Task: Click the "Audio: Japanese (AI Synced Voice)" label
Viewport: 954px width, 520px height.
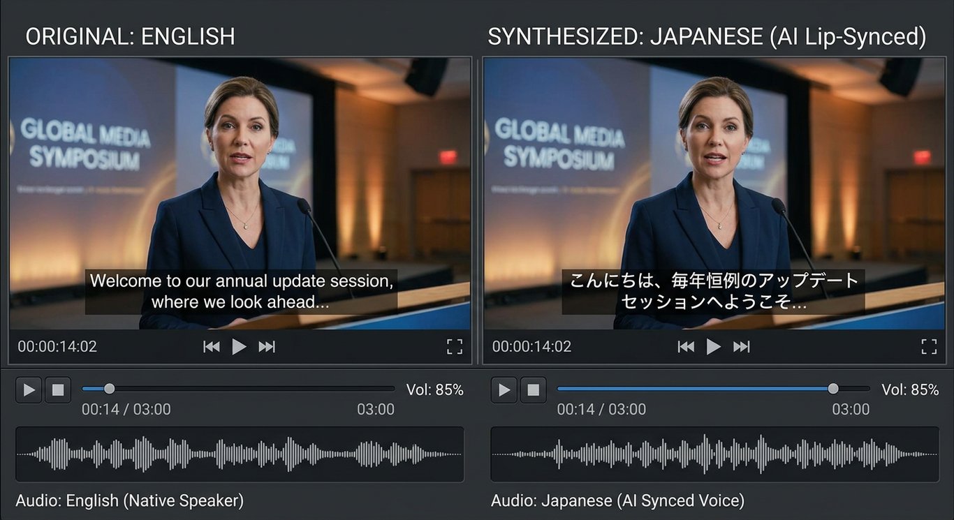Action: 617,500
